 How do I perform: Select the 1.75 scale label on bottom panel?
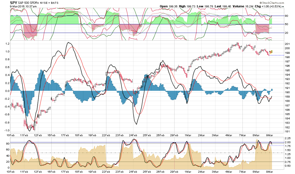pyautogui.click(x=288, y=146)
